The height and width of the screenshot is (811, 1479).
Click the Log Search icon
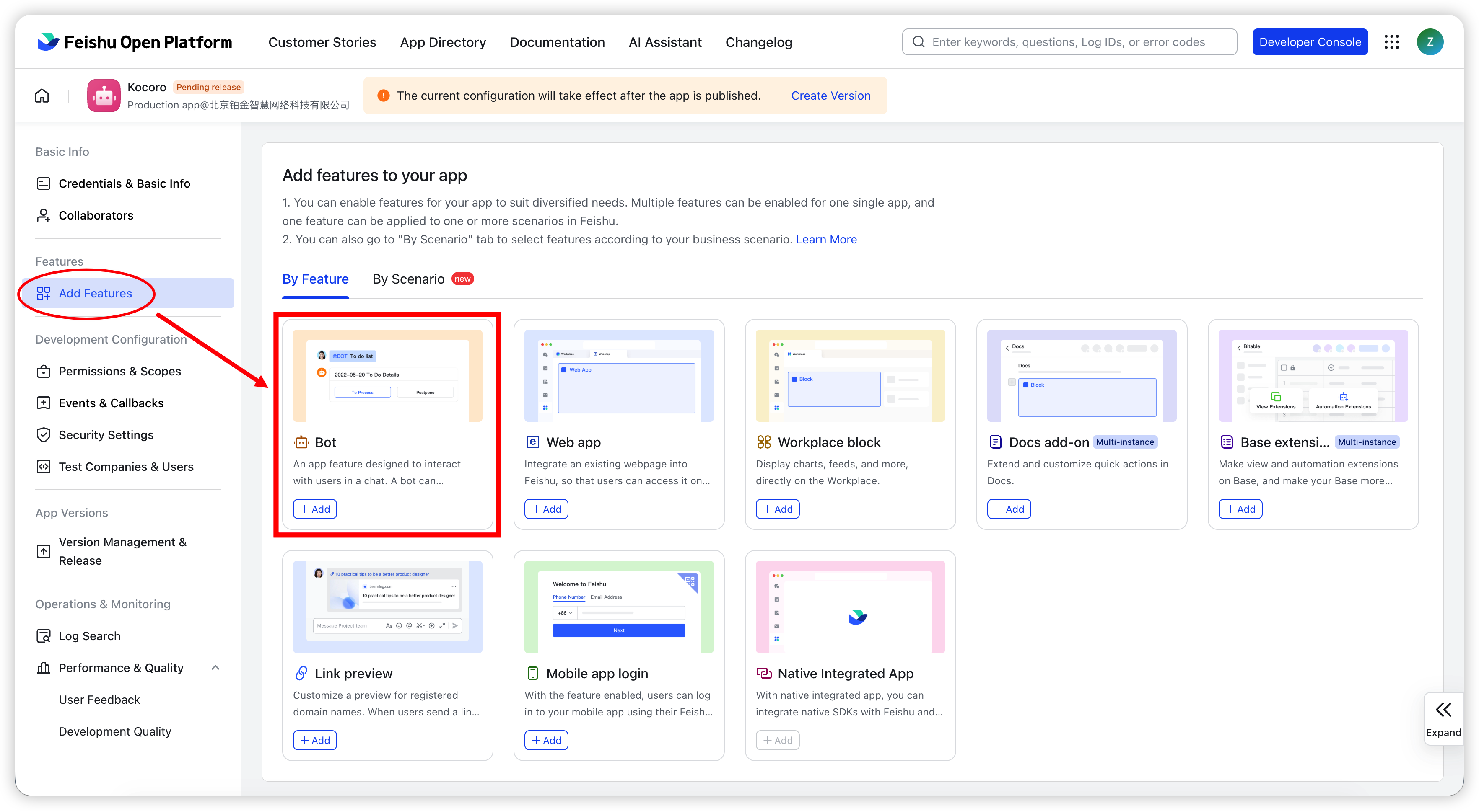tap(44, 635)
